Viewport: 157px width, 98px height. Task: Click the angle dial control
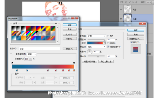(x=90, y=52)
